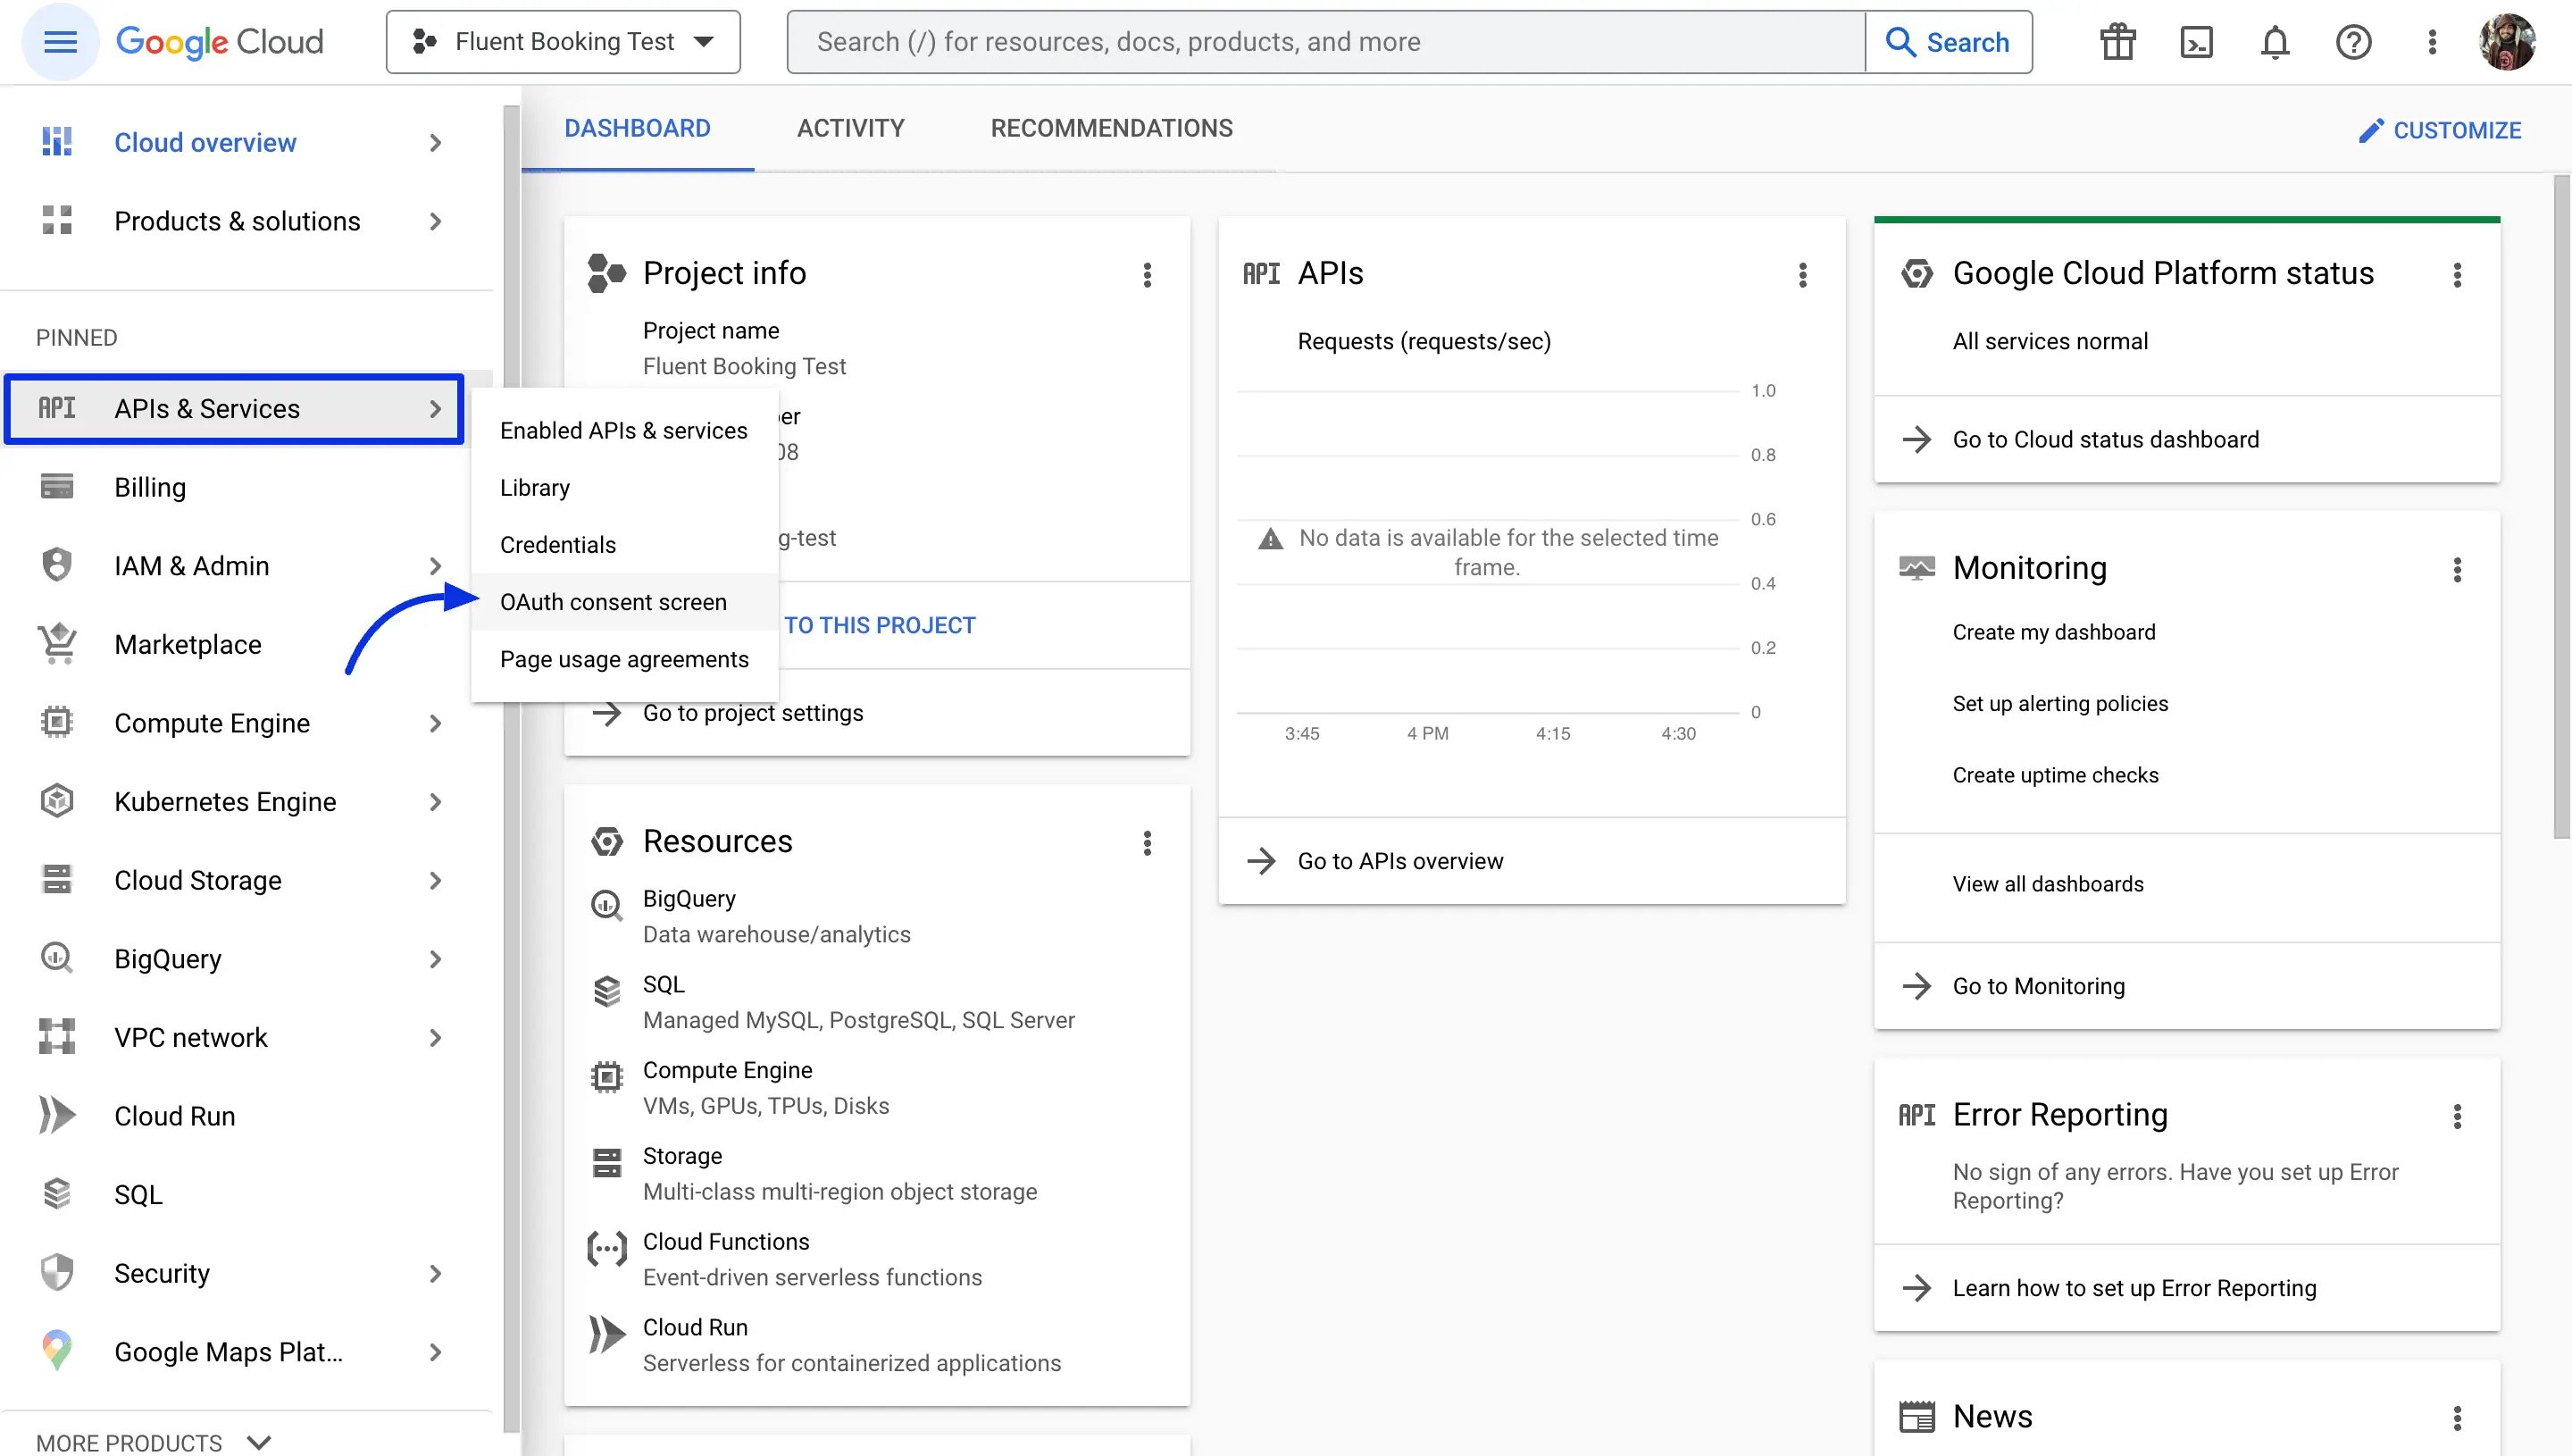2572x1456 pixels.
Task: Click the Billing card icon
Action: click(x=57, y=487)
